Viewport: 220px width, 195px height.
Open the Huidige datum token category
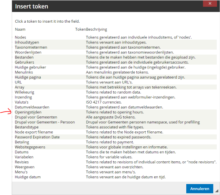click(27, 177)
